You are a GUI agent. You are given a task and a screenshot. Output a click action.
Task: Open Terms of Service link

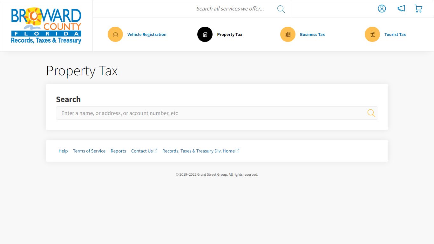[89, 151]
